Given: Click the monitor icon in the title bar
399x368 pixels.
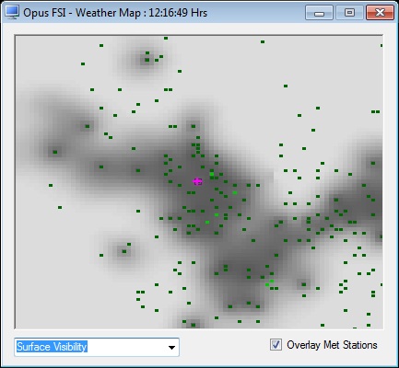Looking at the screenshot, I should click(x=12, y=13).
